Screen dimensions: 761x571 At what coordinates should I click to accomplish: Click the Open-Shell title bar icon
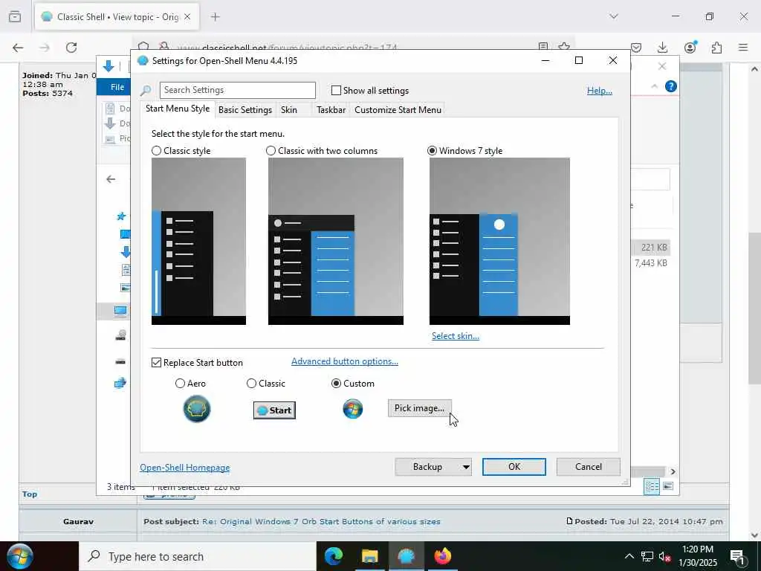pyautogui.click(x=143, y=61)
